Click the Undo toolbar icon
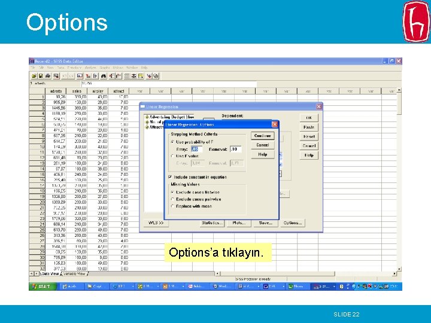The image size is (431, 323). [x=65, y=76]
